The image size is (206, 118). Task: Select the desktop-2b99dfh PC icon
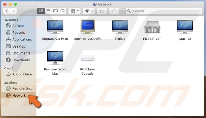(x=87, y=27)
